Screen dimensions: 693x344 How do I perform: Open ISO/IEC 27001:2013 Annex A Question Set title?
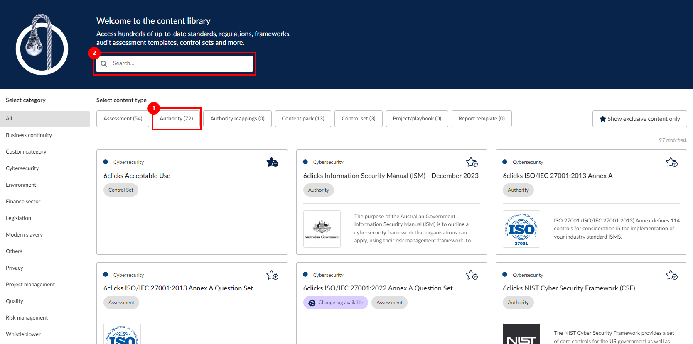tap(178, 288)
